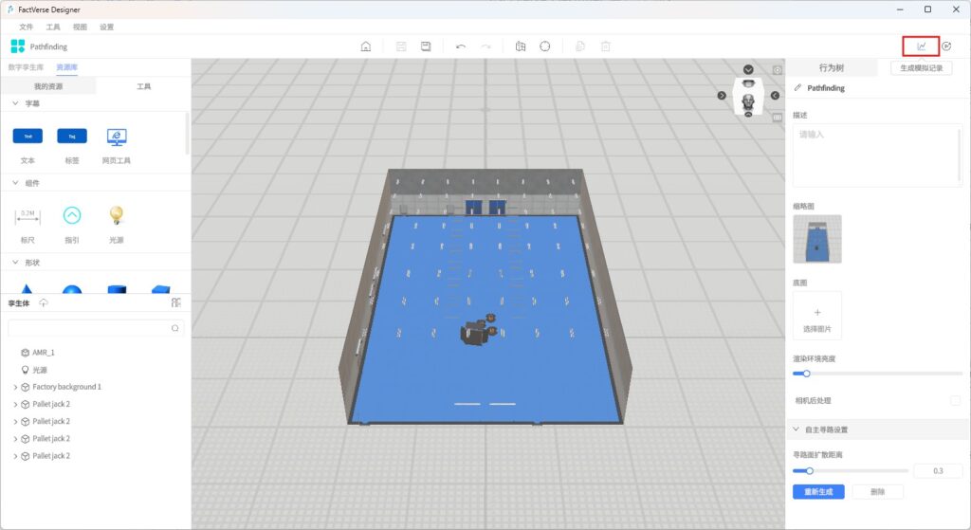Click the 生成模拟记录 button
The height and width of the screenshot is (530, 971).
coord(921,68)
